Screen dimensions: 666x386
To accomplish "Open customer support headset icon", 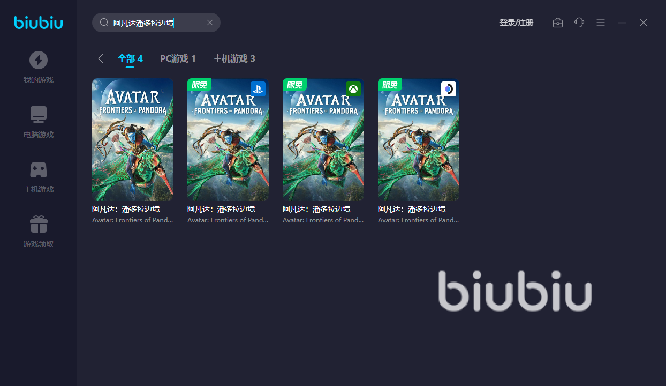I will 579,23.
